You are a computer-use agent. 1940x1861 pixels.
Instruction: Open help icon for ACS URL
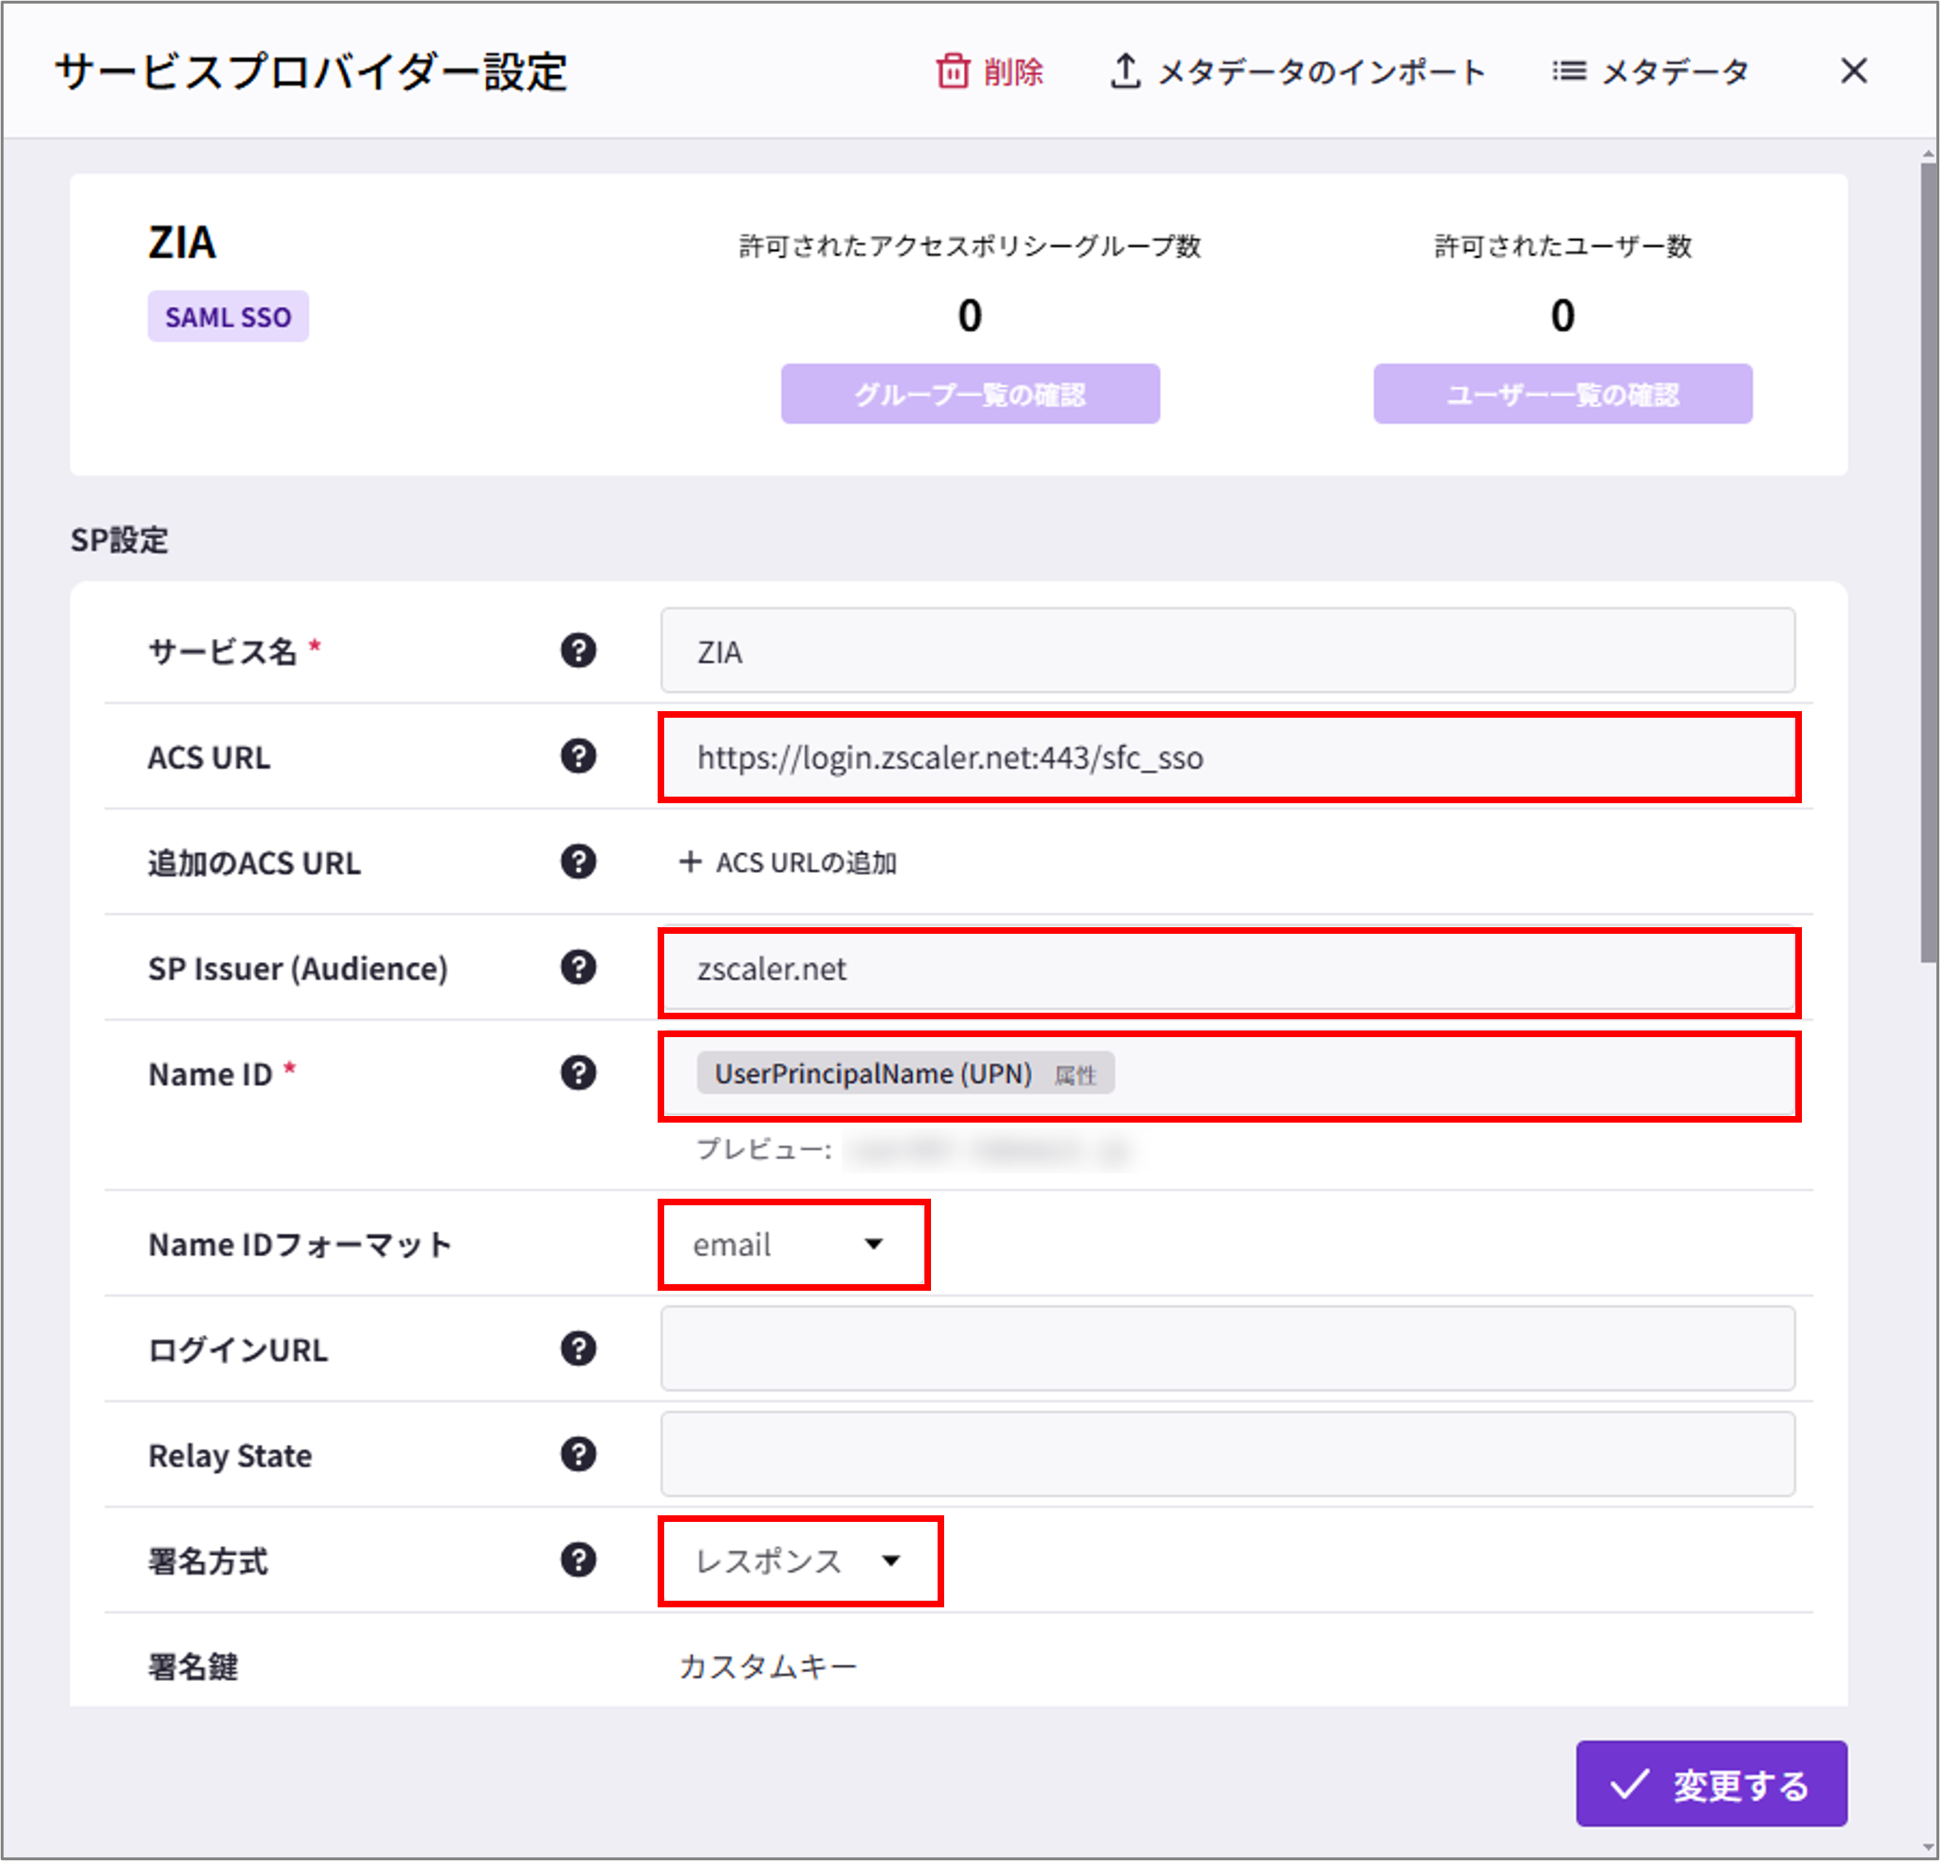tap(578, 756)
